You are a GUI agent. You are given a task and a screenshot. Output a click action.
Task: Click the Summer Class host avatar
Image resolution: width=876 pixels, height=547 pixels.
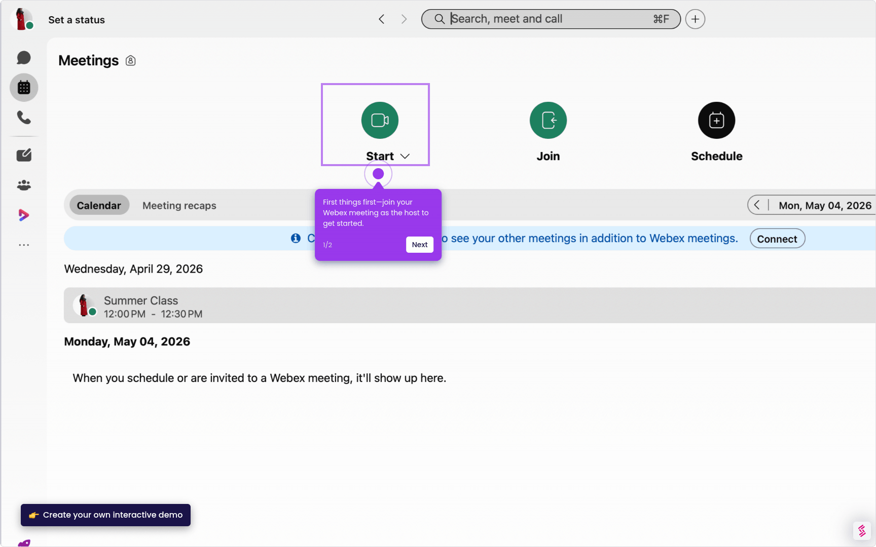[x=85, y=305]
